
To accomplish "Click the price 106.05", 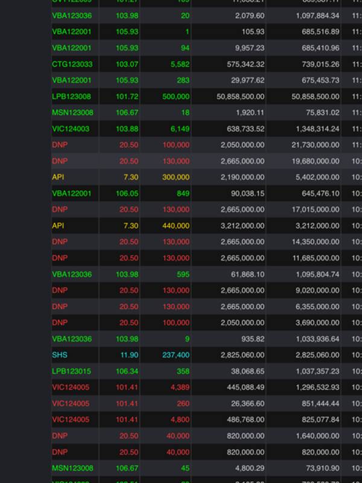I will (127, 193).
